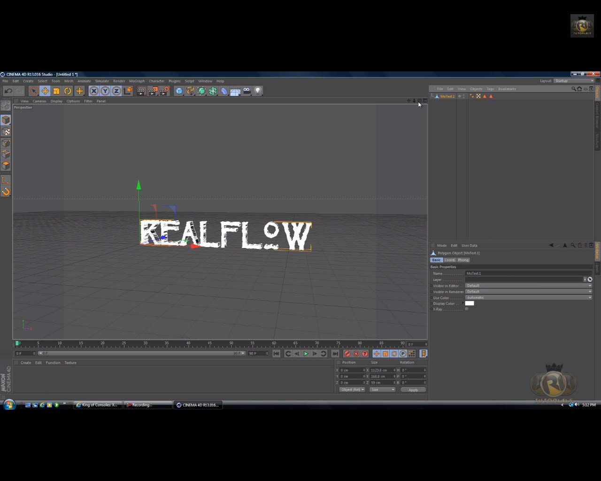
Task: Click the checkerboard texture tag on MoText.1
Action: click(x=478, y=96)
